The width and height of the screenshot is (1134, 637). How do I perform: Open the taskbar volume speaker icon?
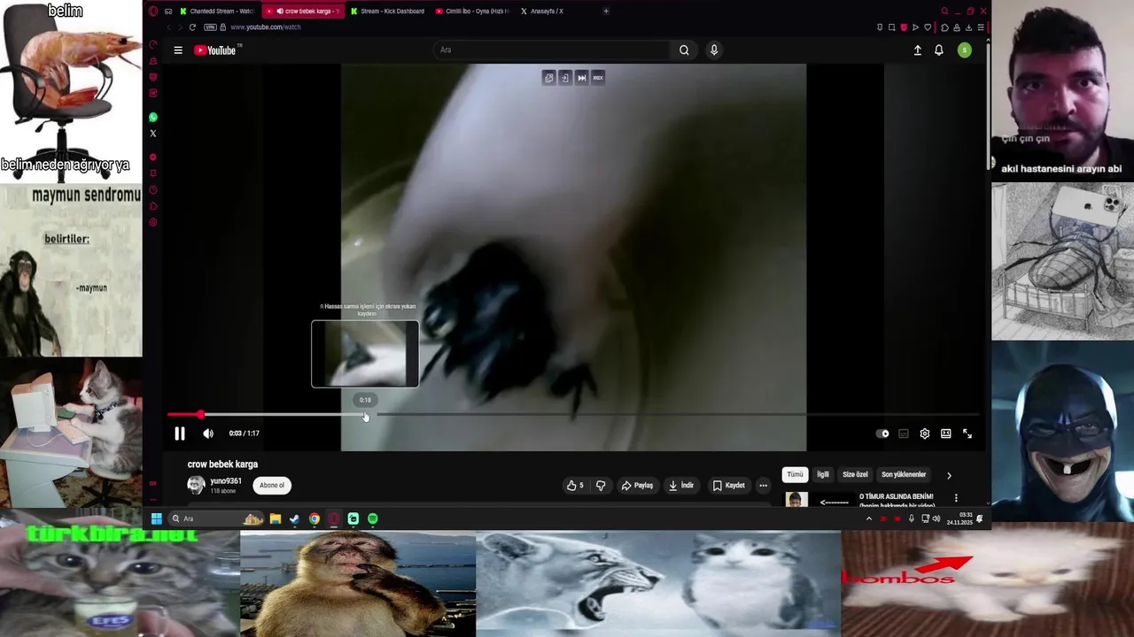(x=936, y=518)
